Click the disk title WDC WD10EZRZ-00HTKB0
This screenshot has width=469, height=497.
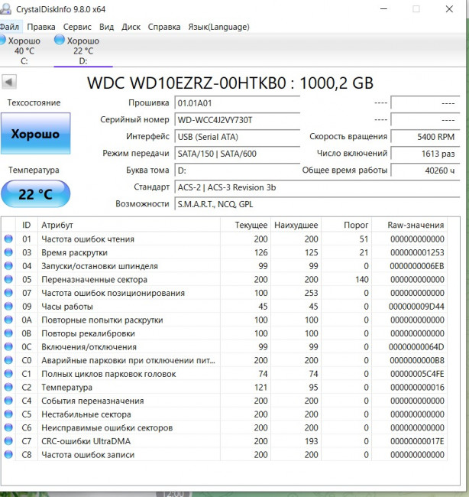click(186, 83)
